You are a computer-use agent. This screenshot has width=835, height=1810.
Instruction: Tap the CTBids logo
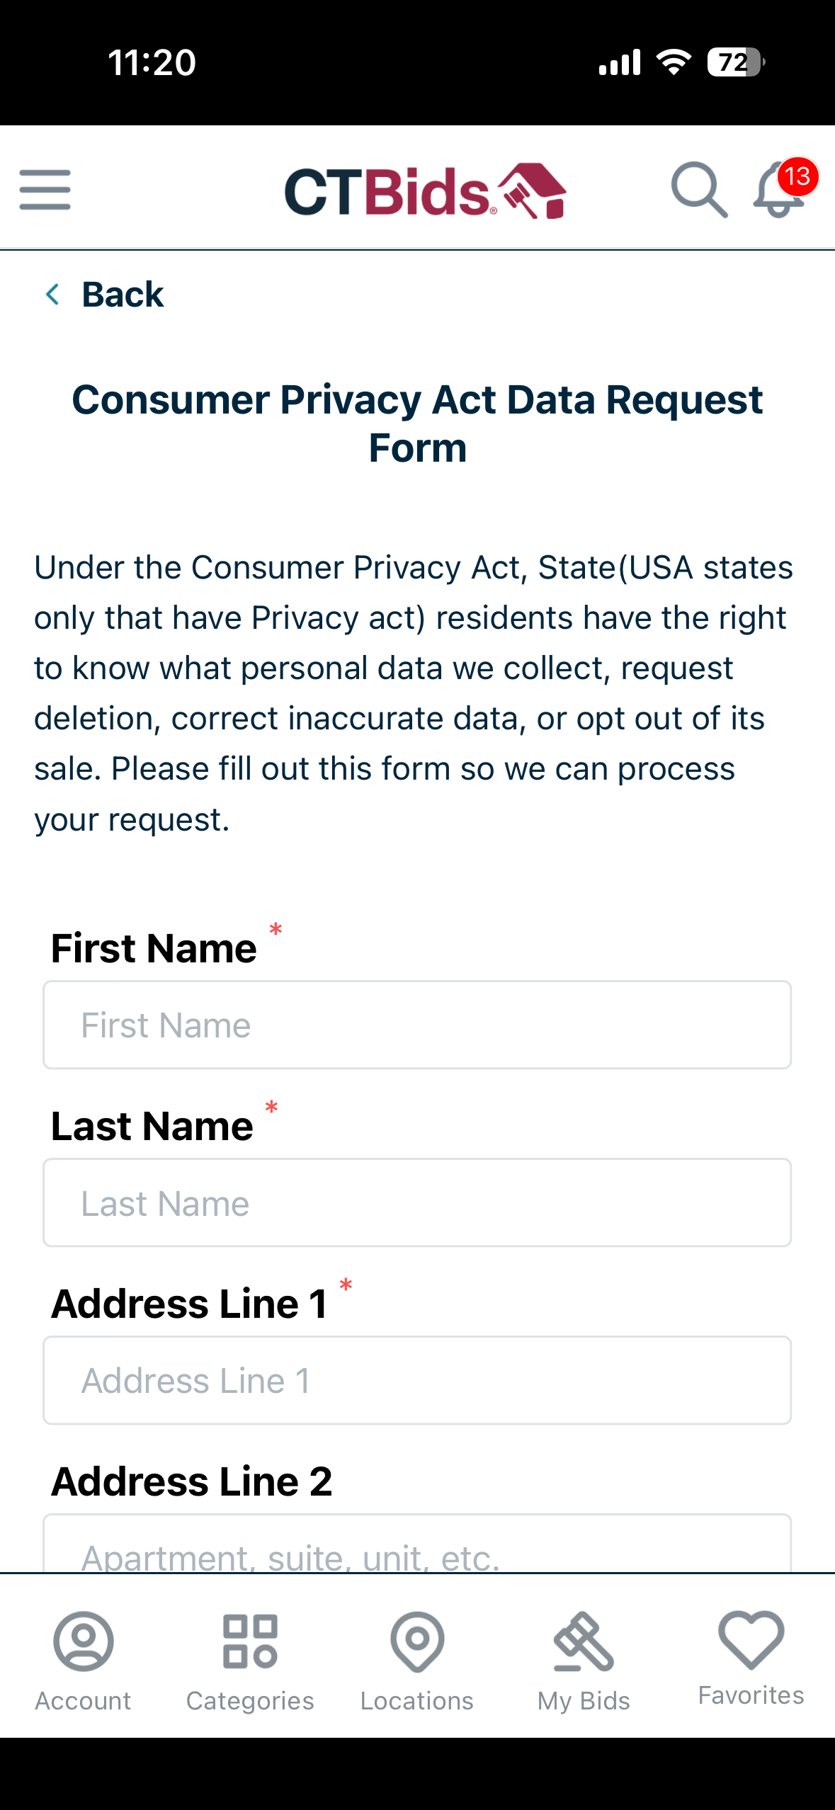click(425, 191)
